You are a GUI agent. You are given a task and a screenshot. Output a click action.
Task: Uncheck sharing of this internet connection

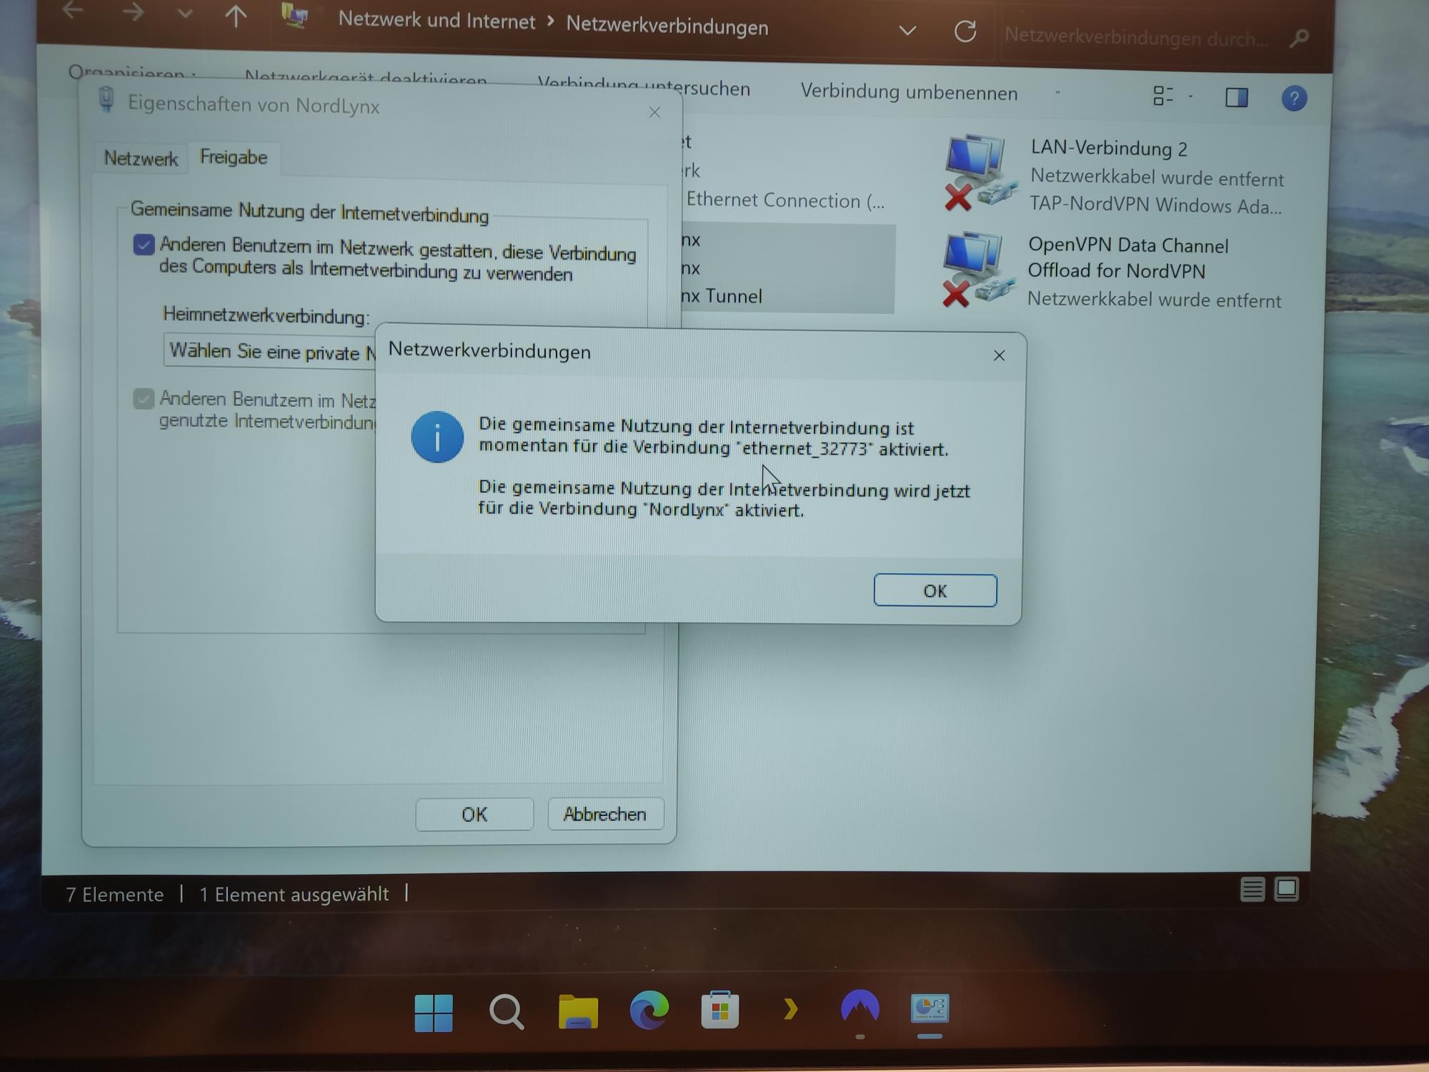tap(144, 245)
